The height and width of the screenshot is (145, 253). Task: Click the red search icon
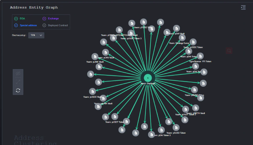tap(229, 51)
